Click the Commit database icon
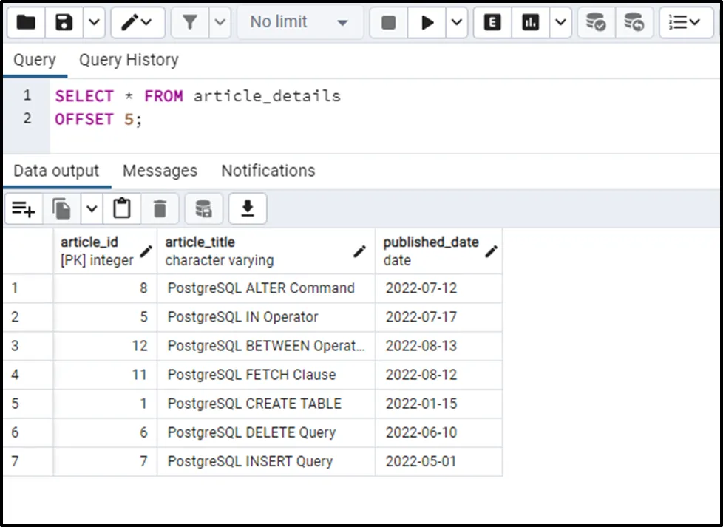 coord(596,23)
